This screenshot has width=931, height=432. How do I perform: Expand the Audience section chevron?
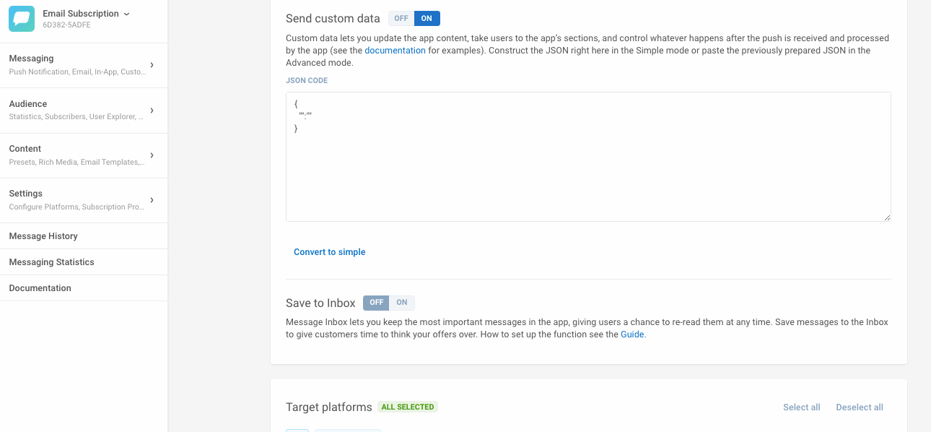(x=152, y=111)
